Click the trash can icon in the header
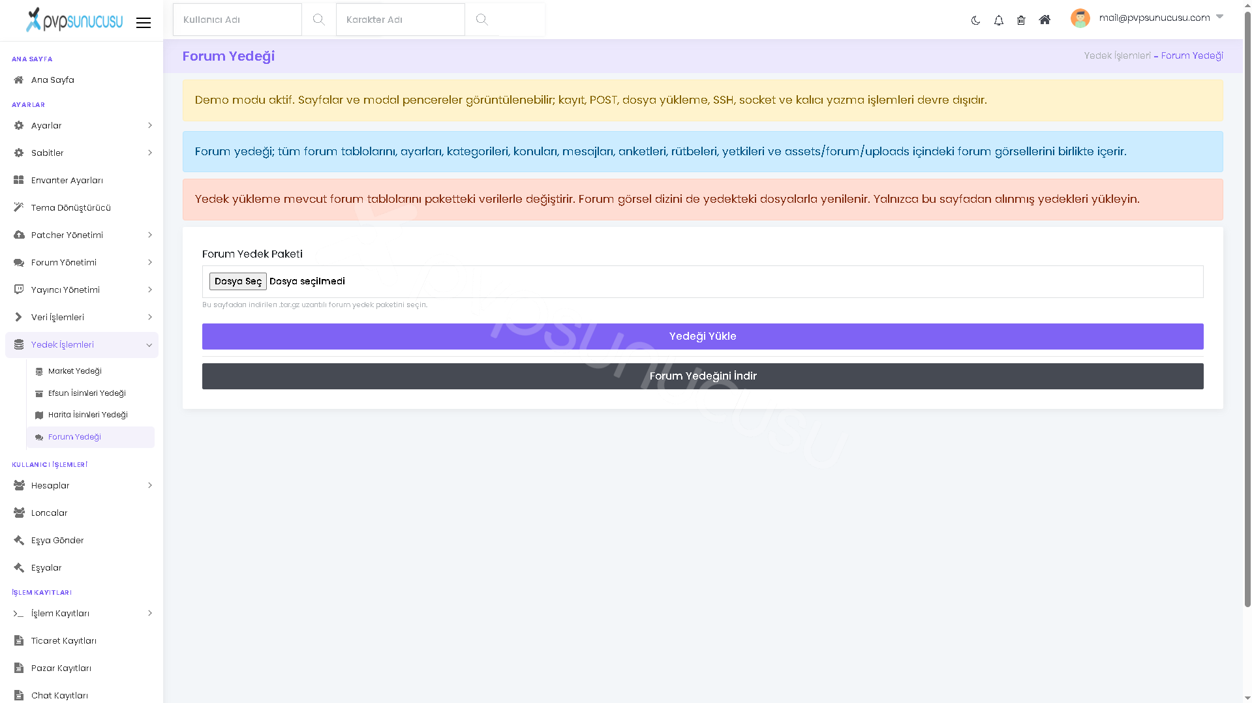The image size is (1252, 703). tap(1021, 20)
